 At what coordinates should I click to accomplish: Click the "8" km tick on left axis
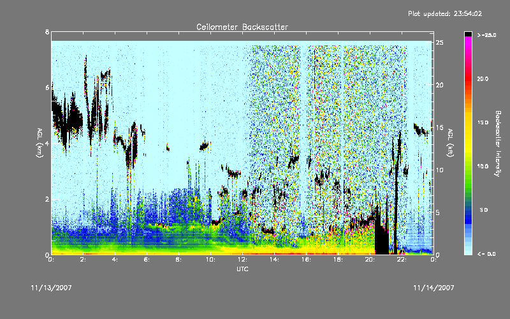tap(47, 32)
